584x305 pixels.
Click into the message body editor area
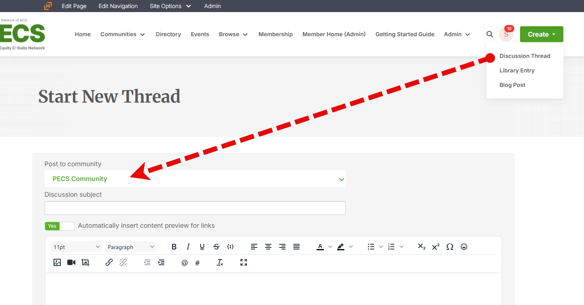click(273, 289)
